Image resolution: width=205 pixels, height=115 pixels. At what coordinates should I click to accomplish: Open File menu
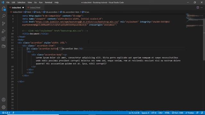(8, 3)
